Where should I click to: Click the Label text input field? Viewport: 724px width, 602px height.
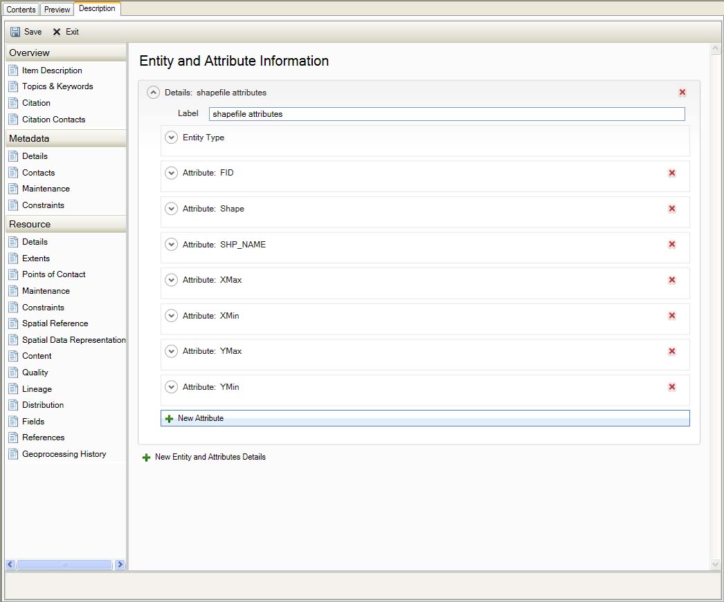click(446, 114)
